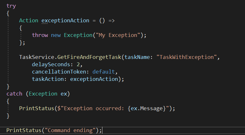Click the ex variable in catch clause
The width and height of the screenshot is (245, 135).
coord(63,94)
